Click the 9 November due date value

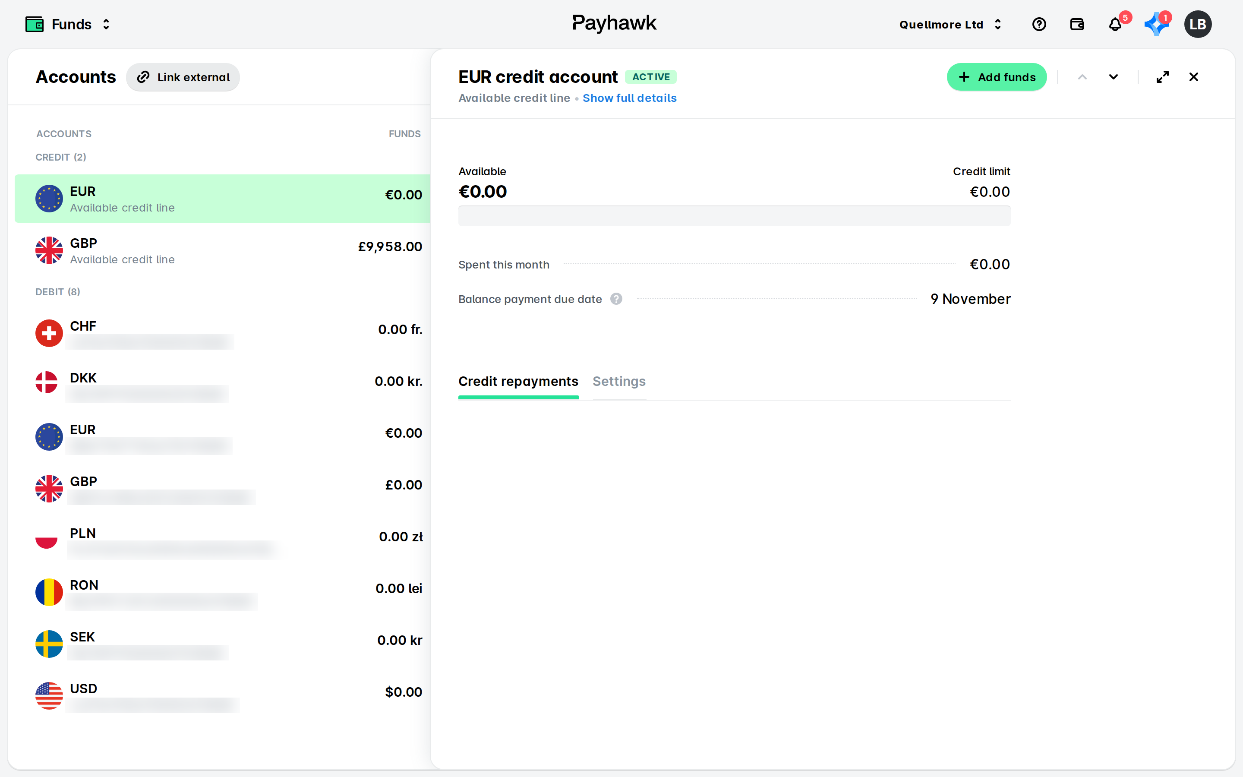[970, 299]
